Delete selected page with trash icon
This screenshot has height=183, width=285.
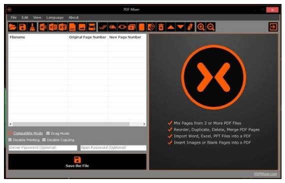(161, 27)
